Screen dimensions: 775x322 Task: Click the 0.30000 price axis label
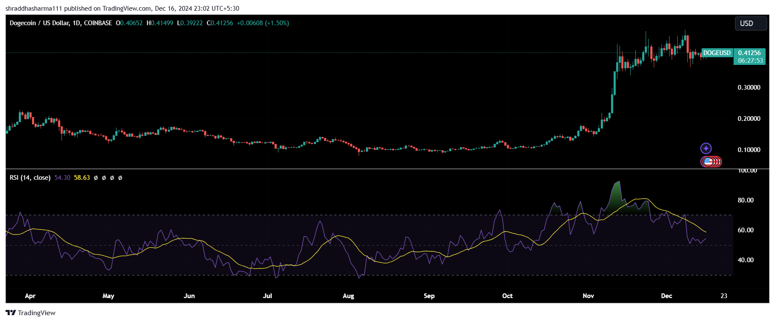click(749, 88)
